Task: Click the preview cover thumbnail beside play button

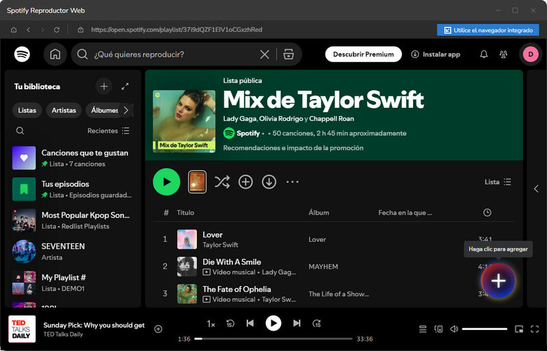Action: 197,182
